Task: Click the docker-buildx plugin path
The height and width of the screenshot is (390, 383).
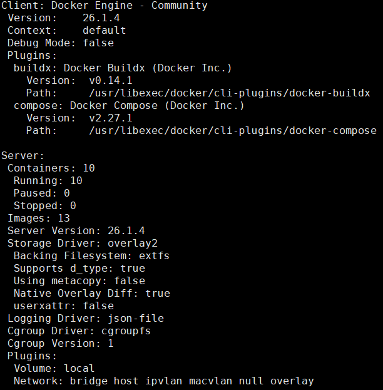Action: [229, 93]
